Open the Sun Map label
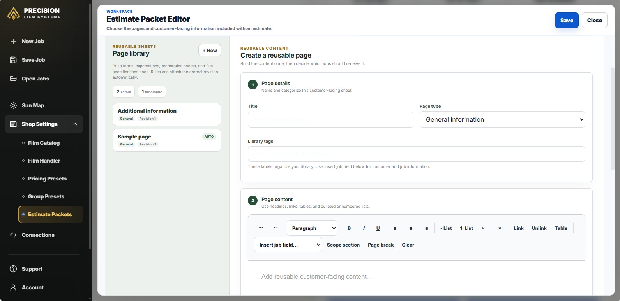 tap(33, 105)
